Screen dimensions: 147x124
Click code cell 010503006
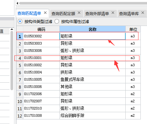(x=41, y=51)
